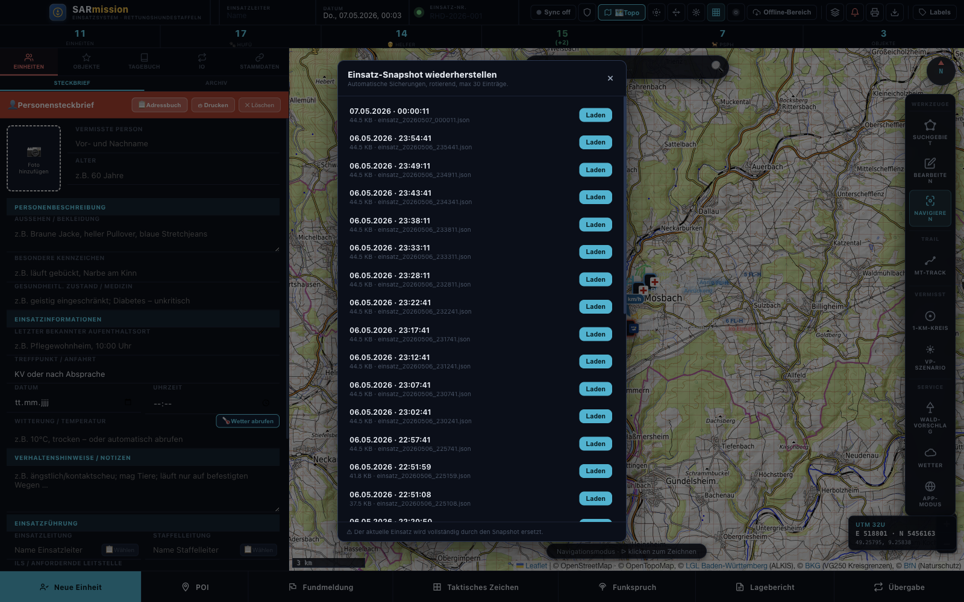Open the Wetter cloud service
Image resolution: width=964 pixels, height=602 pixels.
930,457
